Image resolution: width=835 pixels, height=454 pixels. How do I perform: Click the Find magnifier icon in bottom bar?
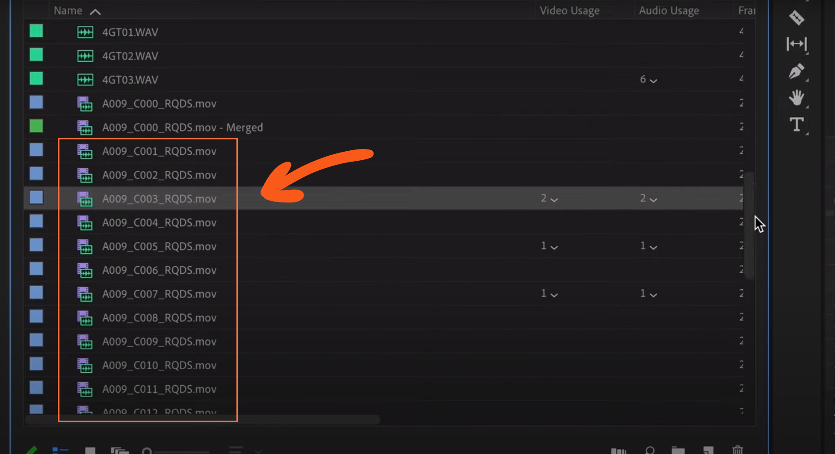point(650,451)
